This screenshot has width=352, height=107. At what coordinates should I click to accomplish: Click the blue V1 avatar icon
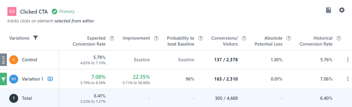(x=13, y=79)
